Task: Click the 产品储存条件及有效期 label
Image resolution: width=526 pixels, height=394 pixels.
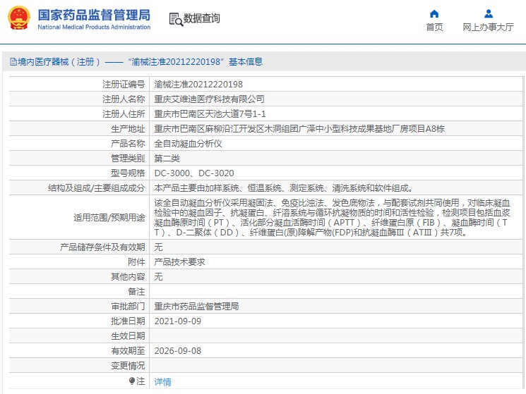Action: coord(102,247)
